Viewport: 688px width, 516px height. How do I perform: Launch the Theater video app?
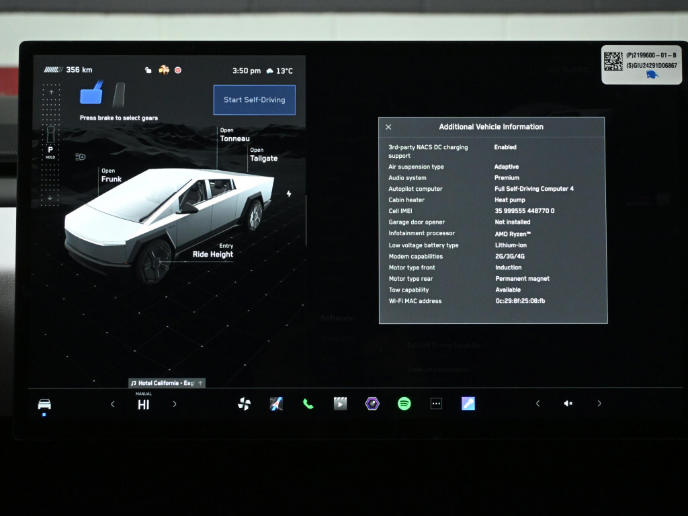pyautogui.click(x=341, y=404)
